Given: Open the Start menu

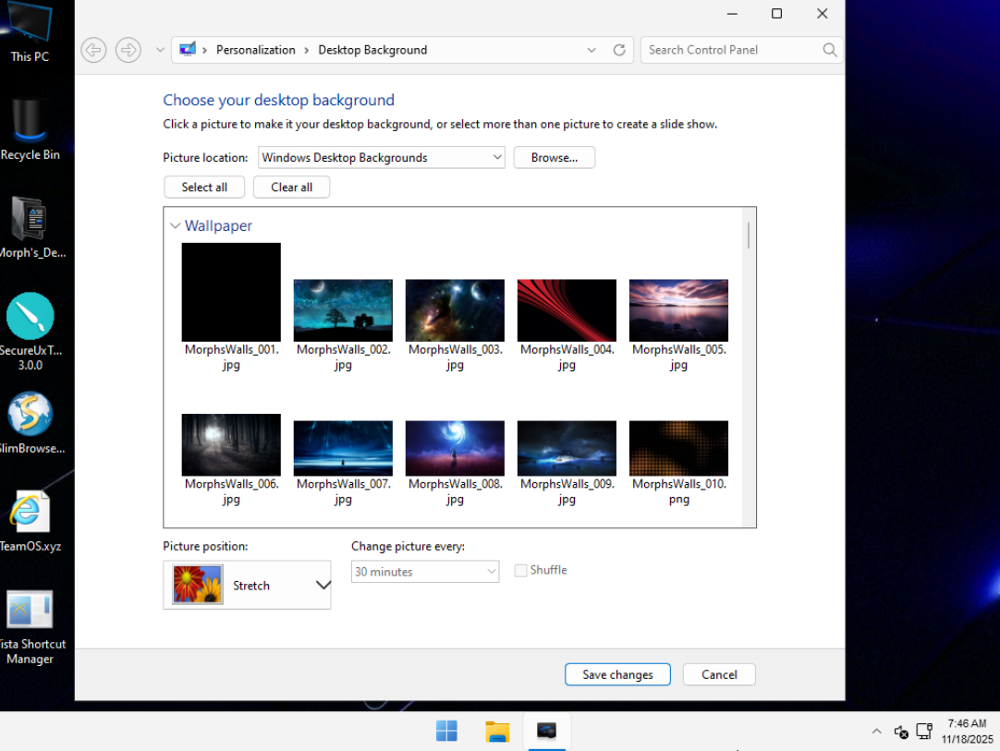Looking at the screenshot, I should coord(446,731).
